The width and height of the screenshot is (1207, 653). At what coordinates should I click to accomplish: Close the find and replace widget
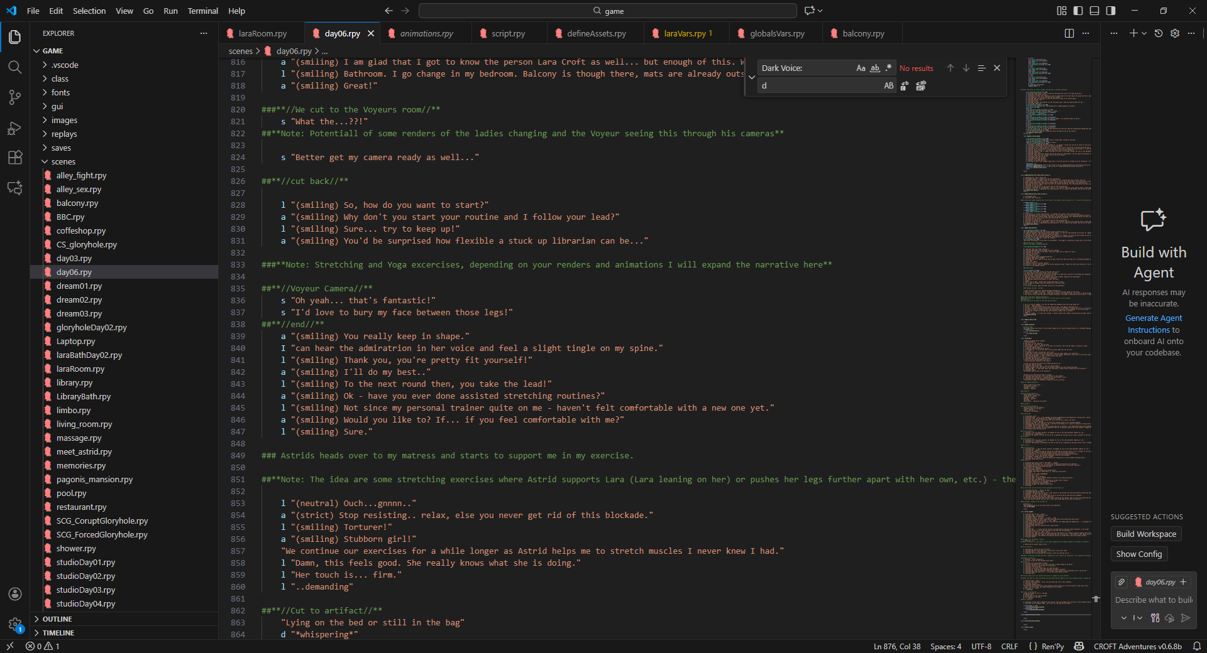997,68
